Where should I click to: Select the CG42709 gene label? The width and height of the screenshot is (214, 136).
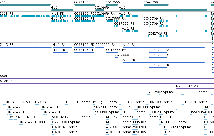click(x=151, y=2)
